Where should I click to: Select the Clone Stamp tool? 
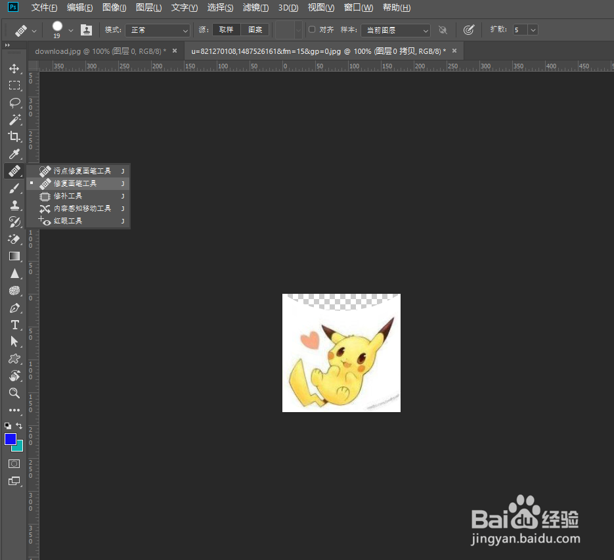click(14, 205)
